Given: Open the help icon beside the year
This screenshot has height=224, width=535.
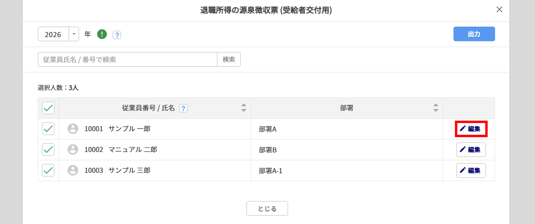Looking at the screenshot, I should (117, 35).
